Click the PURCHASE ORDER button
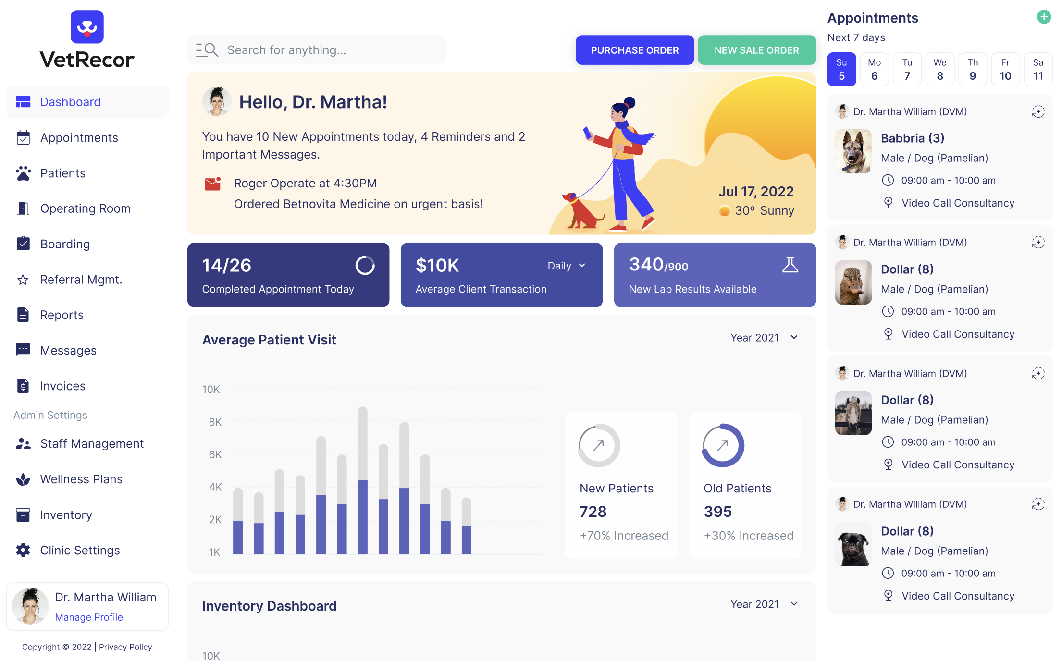The image size is (1062, 661). tap(634, 50)
